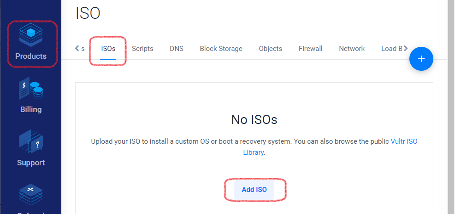455x214 pixels.
Task: Open the Billing coins icon
Action: pos(31,88)
